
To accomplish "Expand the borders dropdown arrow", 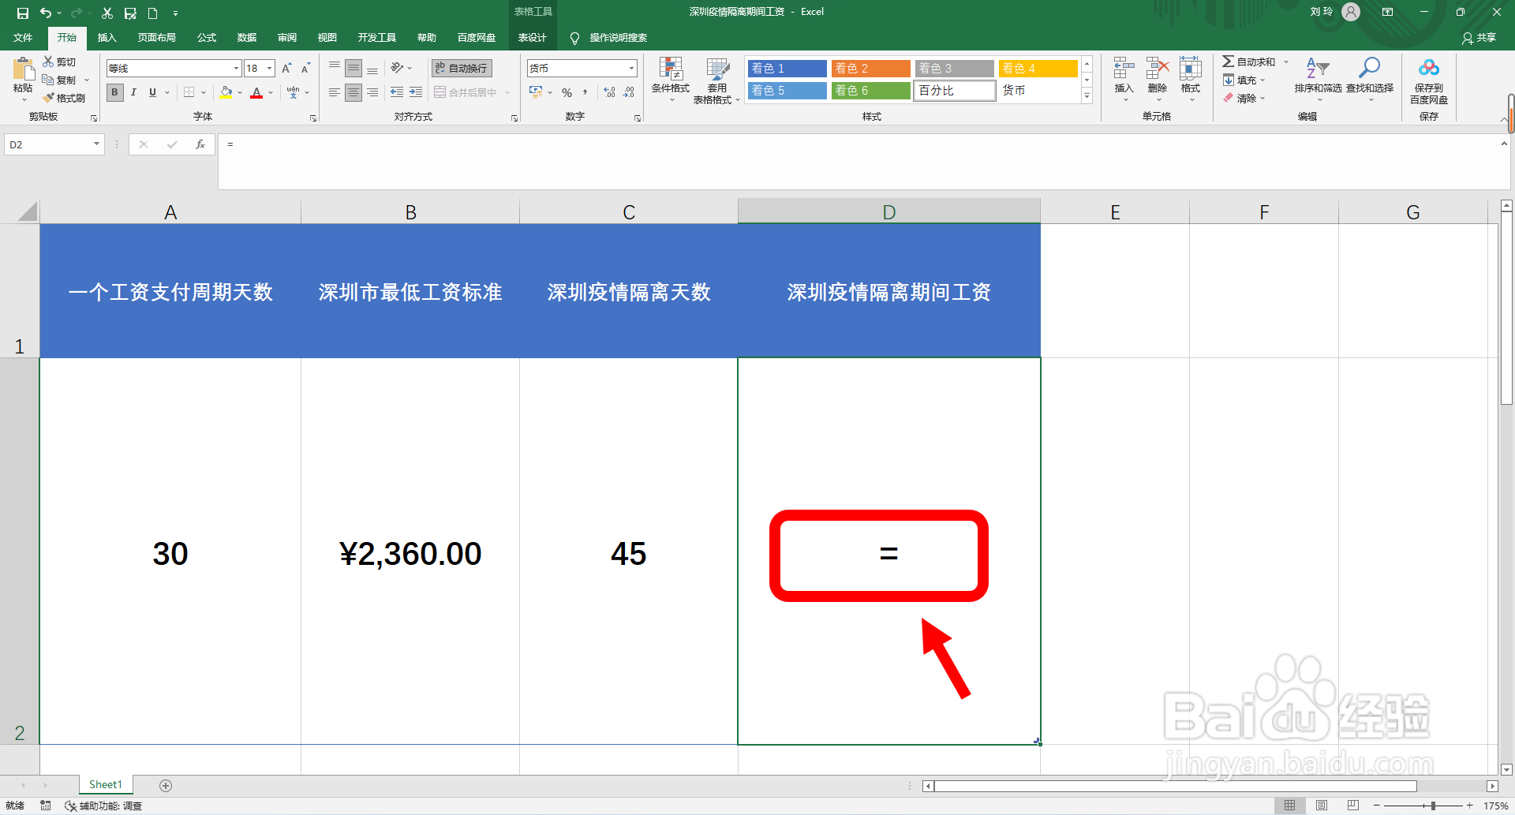I will [204, 92].
